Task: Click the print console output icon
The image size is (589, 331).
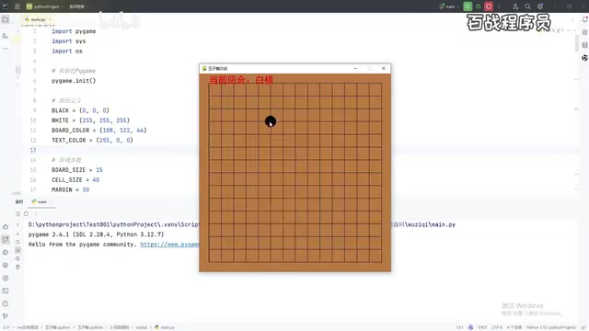Action: [17, 258]
